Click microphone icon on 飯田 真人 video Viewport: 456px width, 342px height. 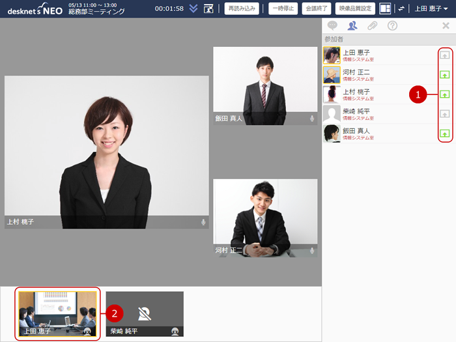coord(312,119)
